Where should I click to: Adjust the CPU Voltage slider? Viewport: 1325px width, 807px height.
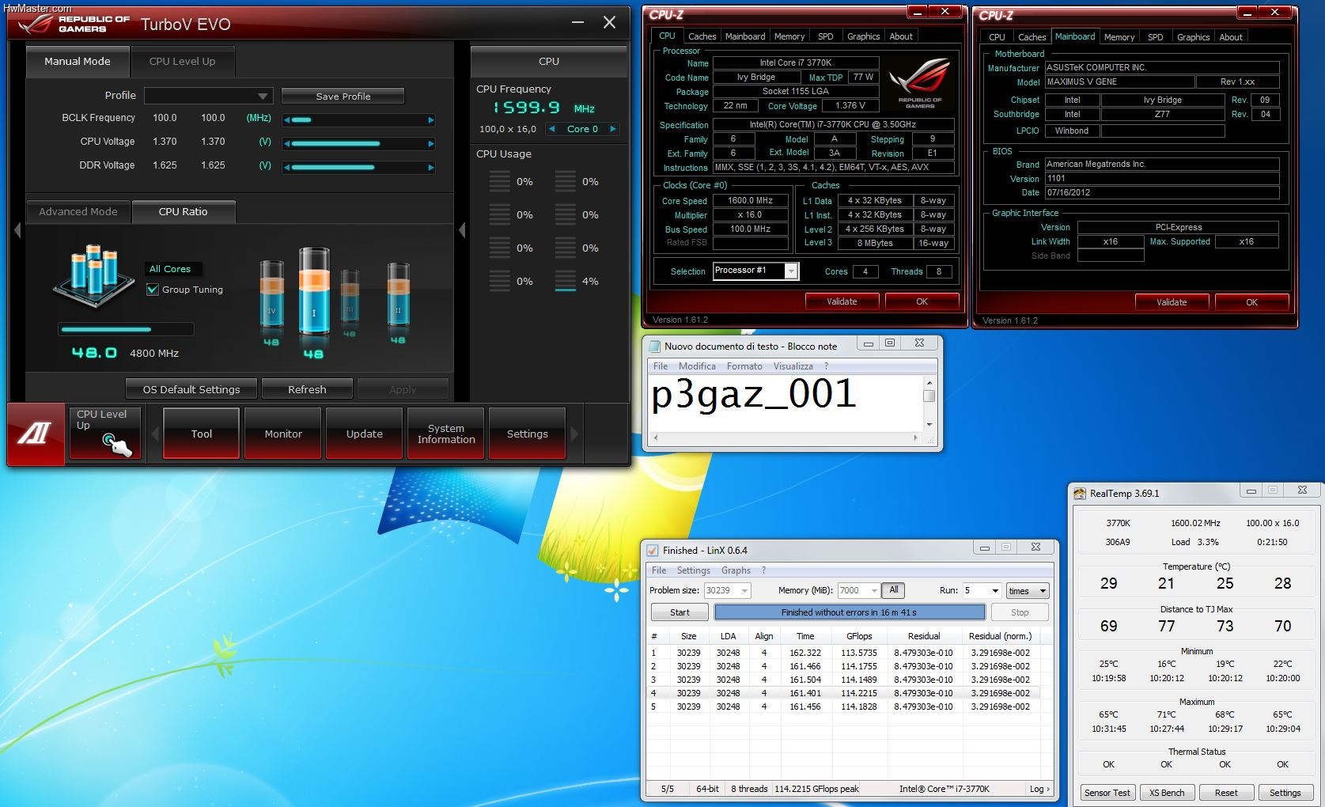pyautogui.click(x=358, y=144)
